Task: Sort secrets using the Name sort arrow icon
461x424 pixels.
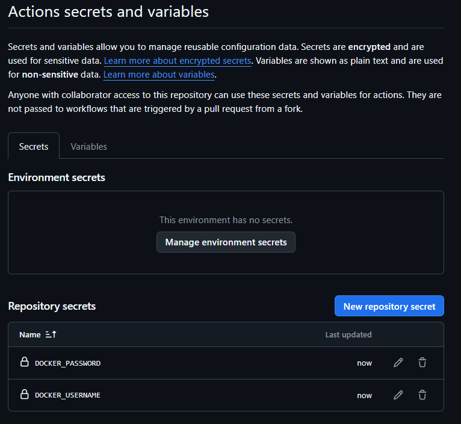Action: click(x=51, y=334)
